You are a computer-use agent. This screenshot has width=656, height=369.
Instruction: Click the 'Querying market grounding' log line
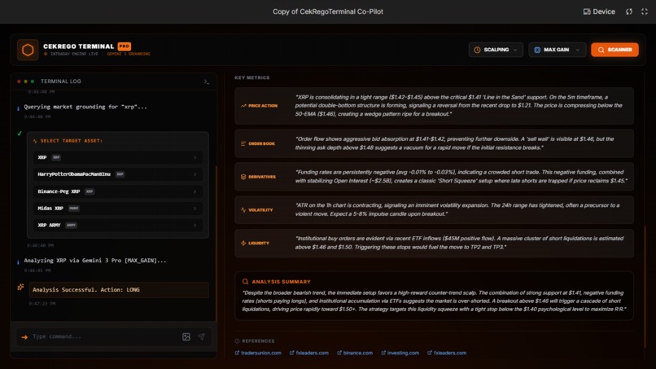(85, 107)
